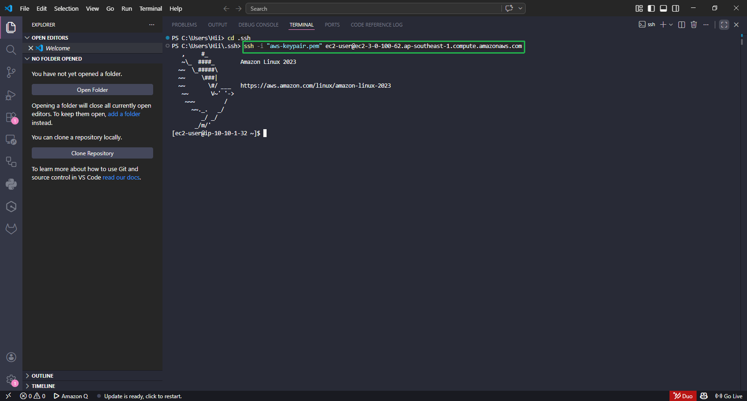This screenshot has height=401, width=747.
Task: Go forward in navigation history
Action: (239, 8)
